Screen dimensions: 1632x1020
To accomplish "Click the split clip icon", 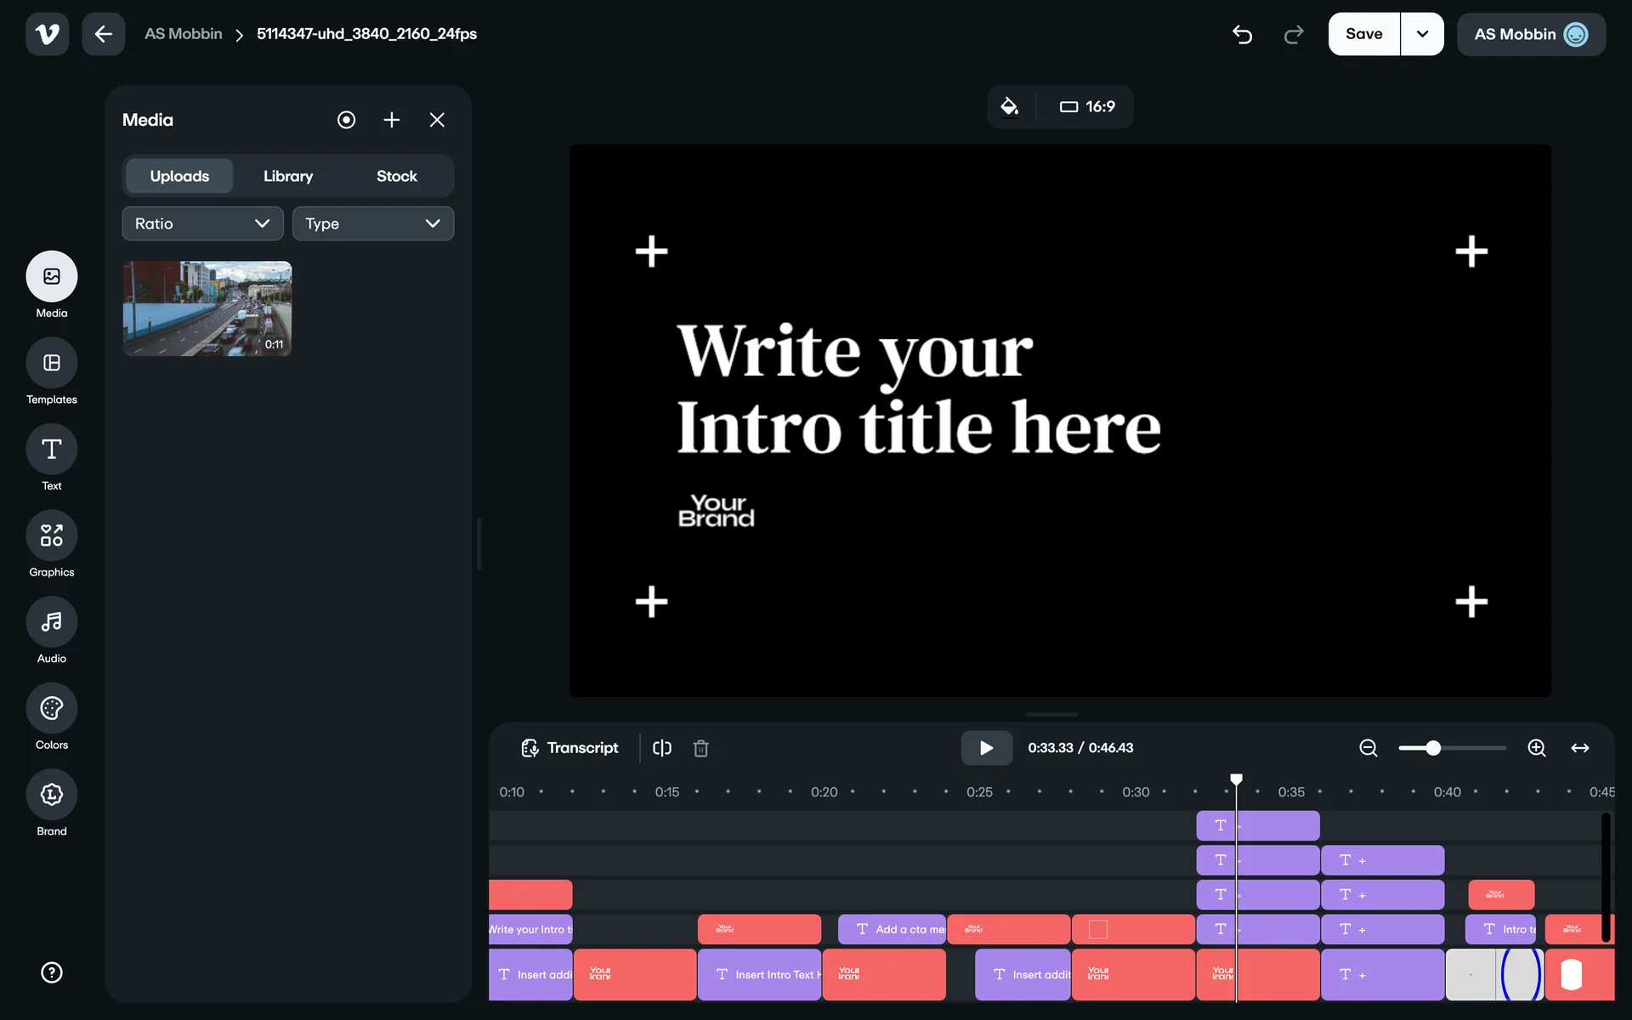I will point(662,748).
